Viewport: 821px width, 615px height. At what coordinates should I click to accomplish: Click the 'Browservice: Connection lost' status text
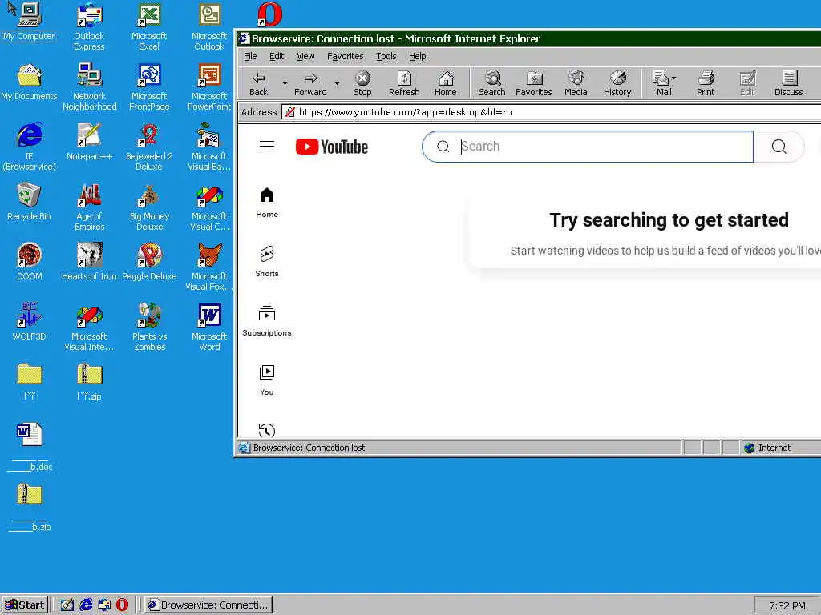click(x=309, y=448)
